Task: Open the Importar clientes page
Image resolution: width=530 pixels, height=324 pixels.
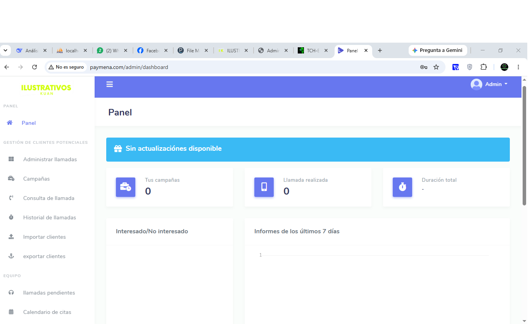Action: (45, 237)
